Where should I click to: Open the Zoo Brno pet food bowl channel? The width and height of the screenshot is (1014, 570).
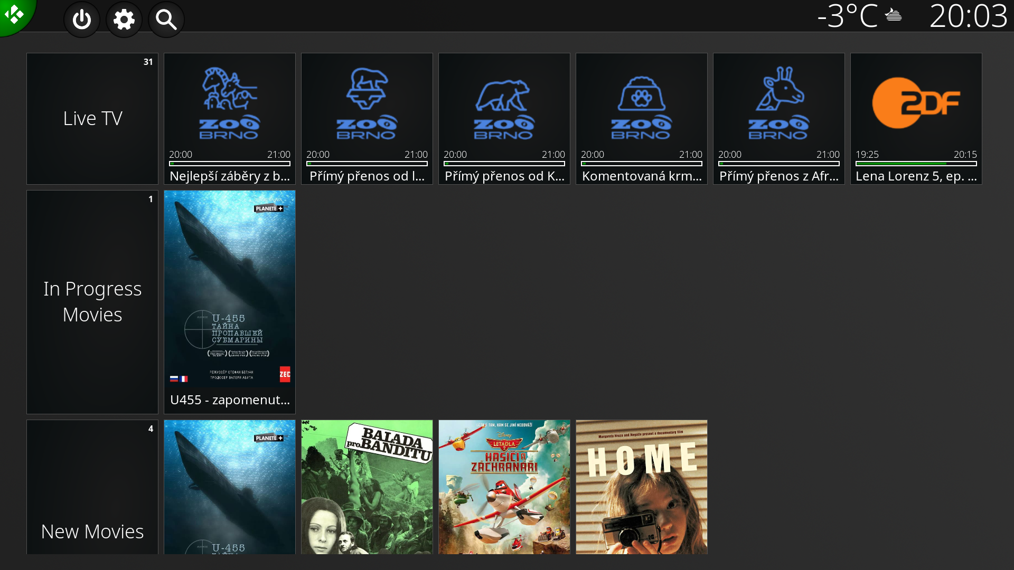click(x=641, y=103)
